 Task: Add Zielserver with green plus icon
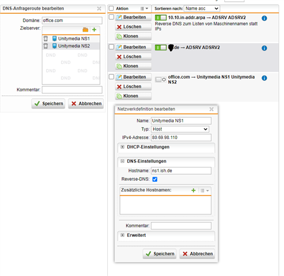point(94,29)
